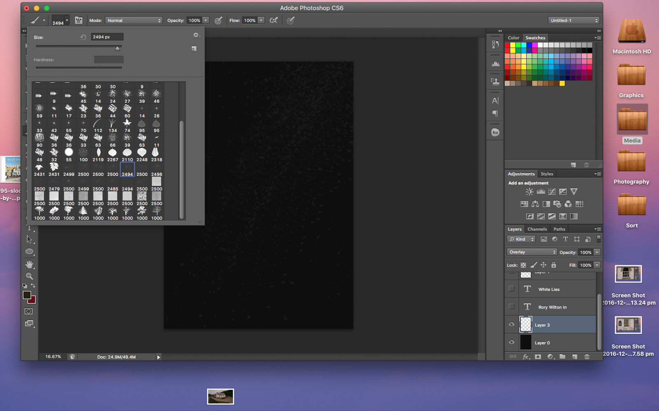659x411 pixels.
Task: Open the Swatches tab
Action: pos(535,37)
